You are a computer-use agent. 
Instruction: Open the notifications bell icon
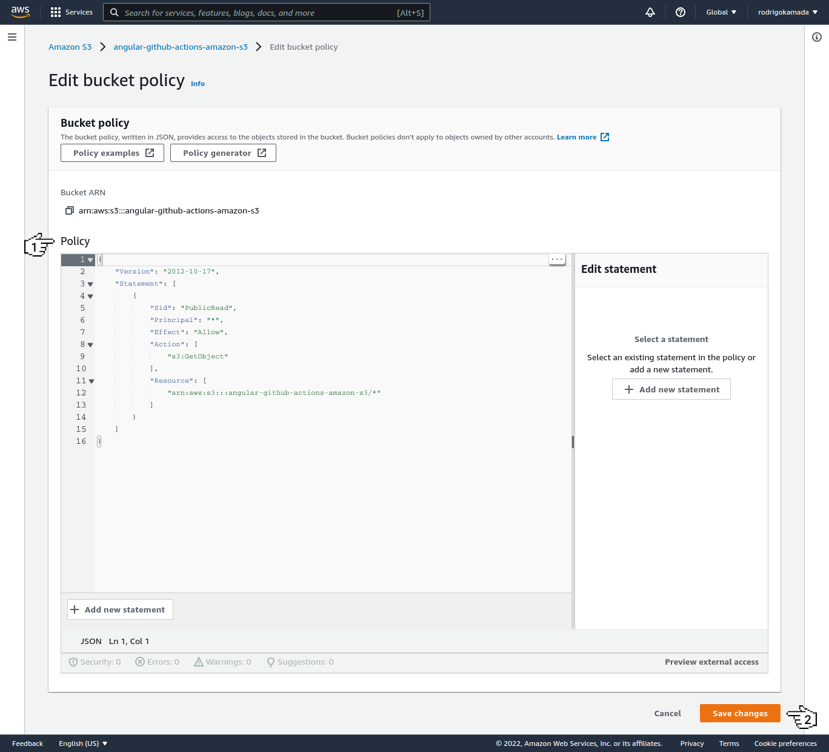[x=650, y=12]
